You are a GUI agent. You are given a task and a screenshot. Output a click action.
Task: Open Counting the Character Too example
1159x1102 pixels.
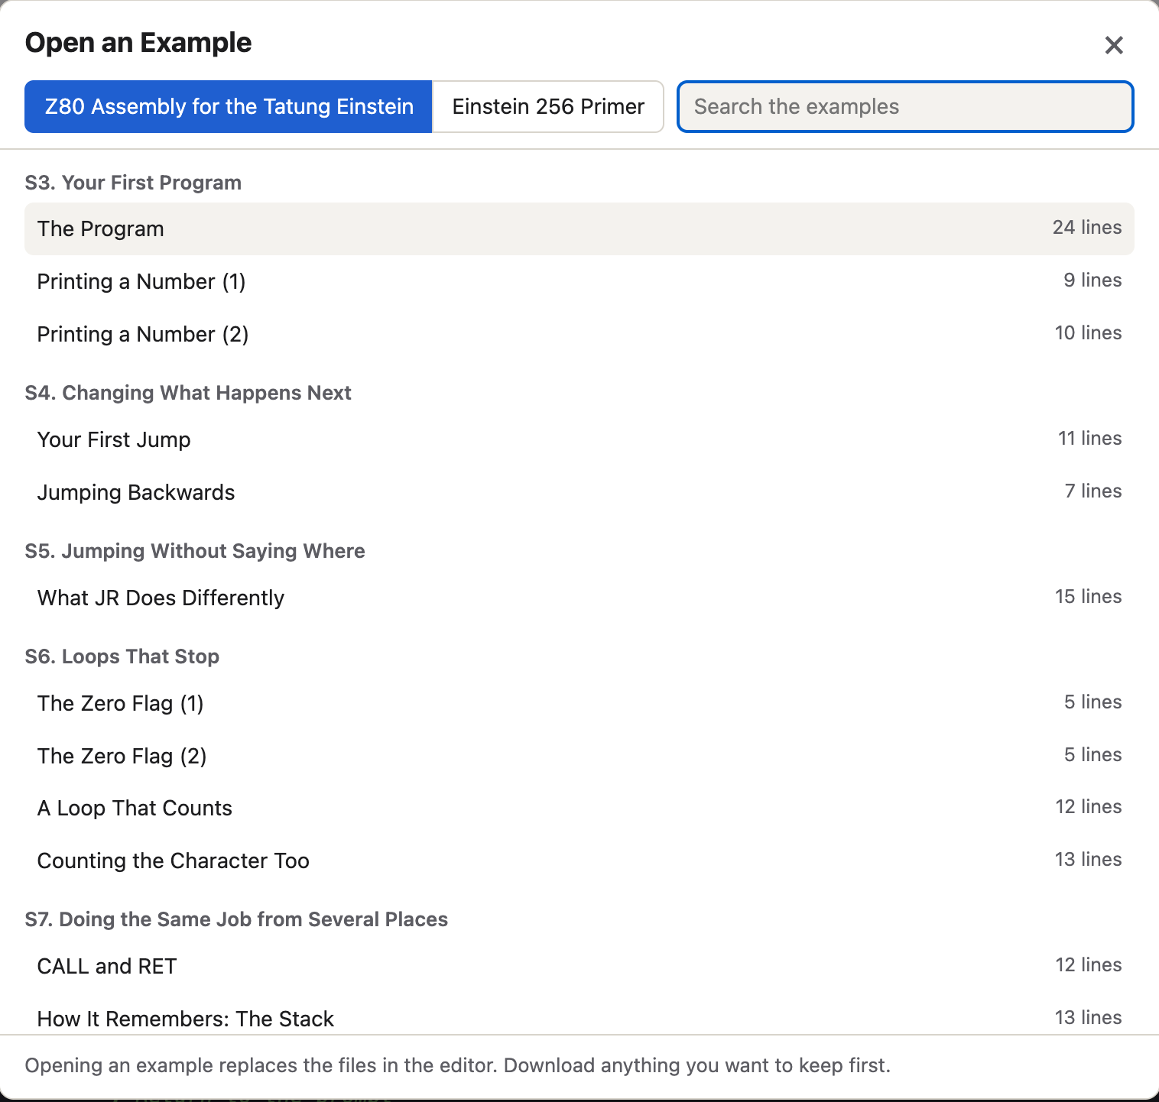pos(579,861)
